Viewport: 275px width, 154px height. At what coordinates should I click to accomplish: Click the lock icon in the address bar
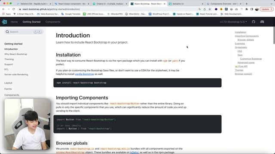coord(20,9)
